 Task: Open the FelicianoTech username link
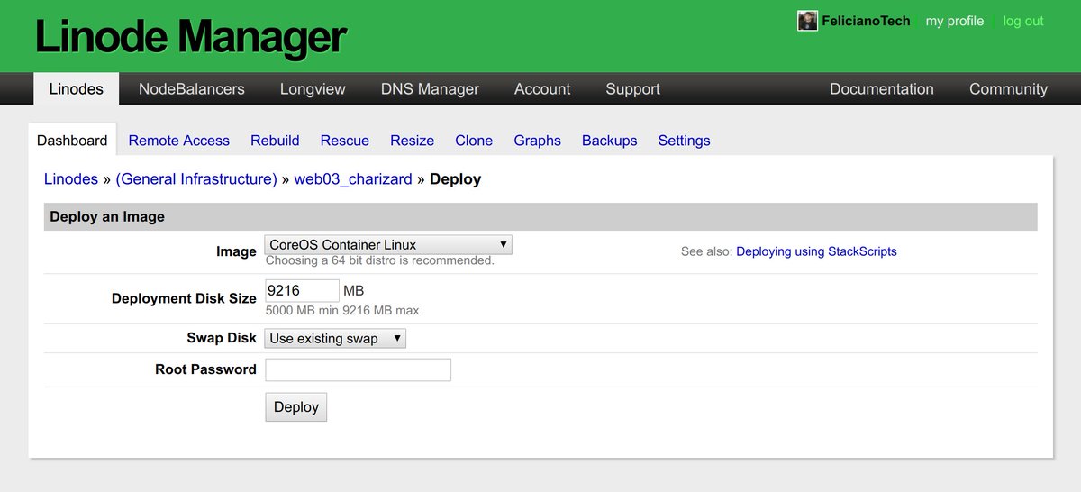click(866, 21)
